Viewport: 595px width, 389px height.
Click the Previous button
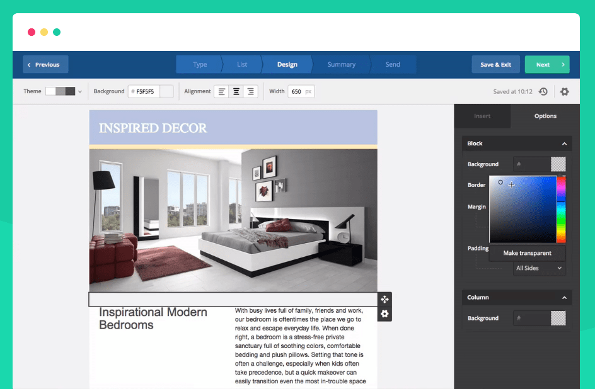45,64
